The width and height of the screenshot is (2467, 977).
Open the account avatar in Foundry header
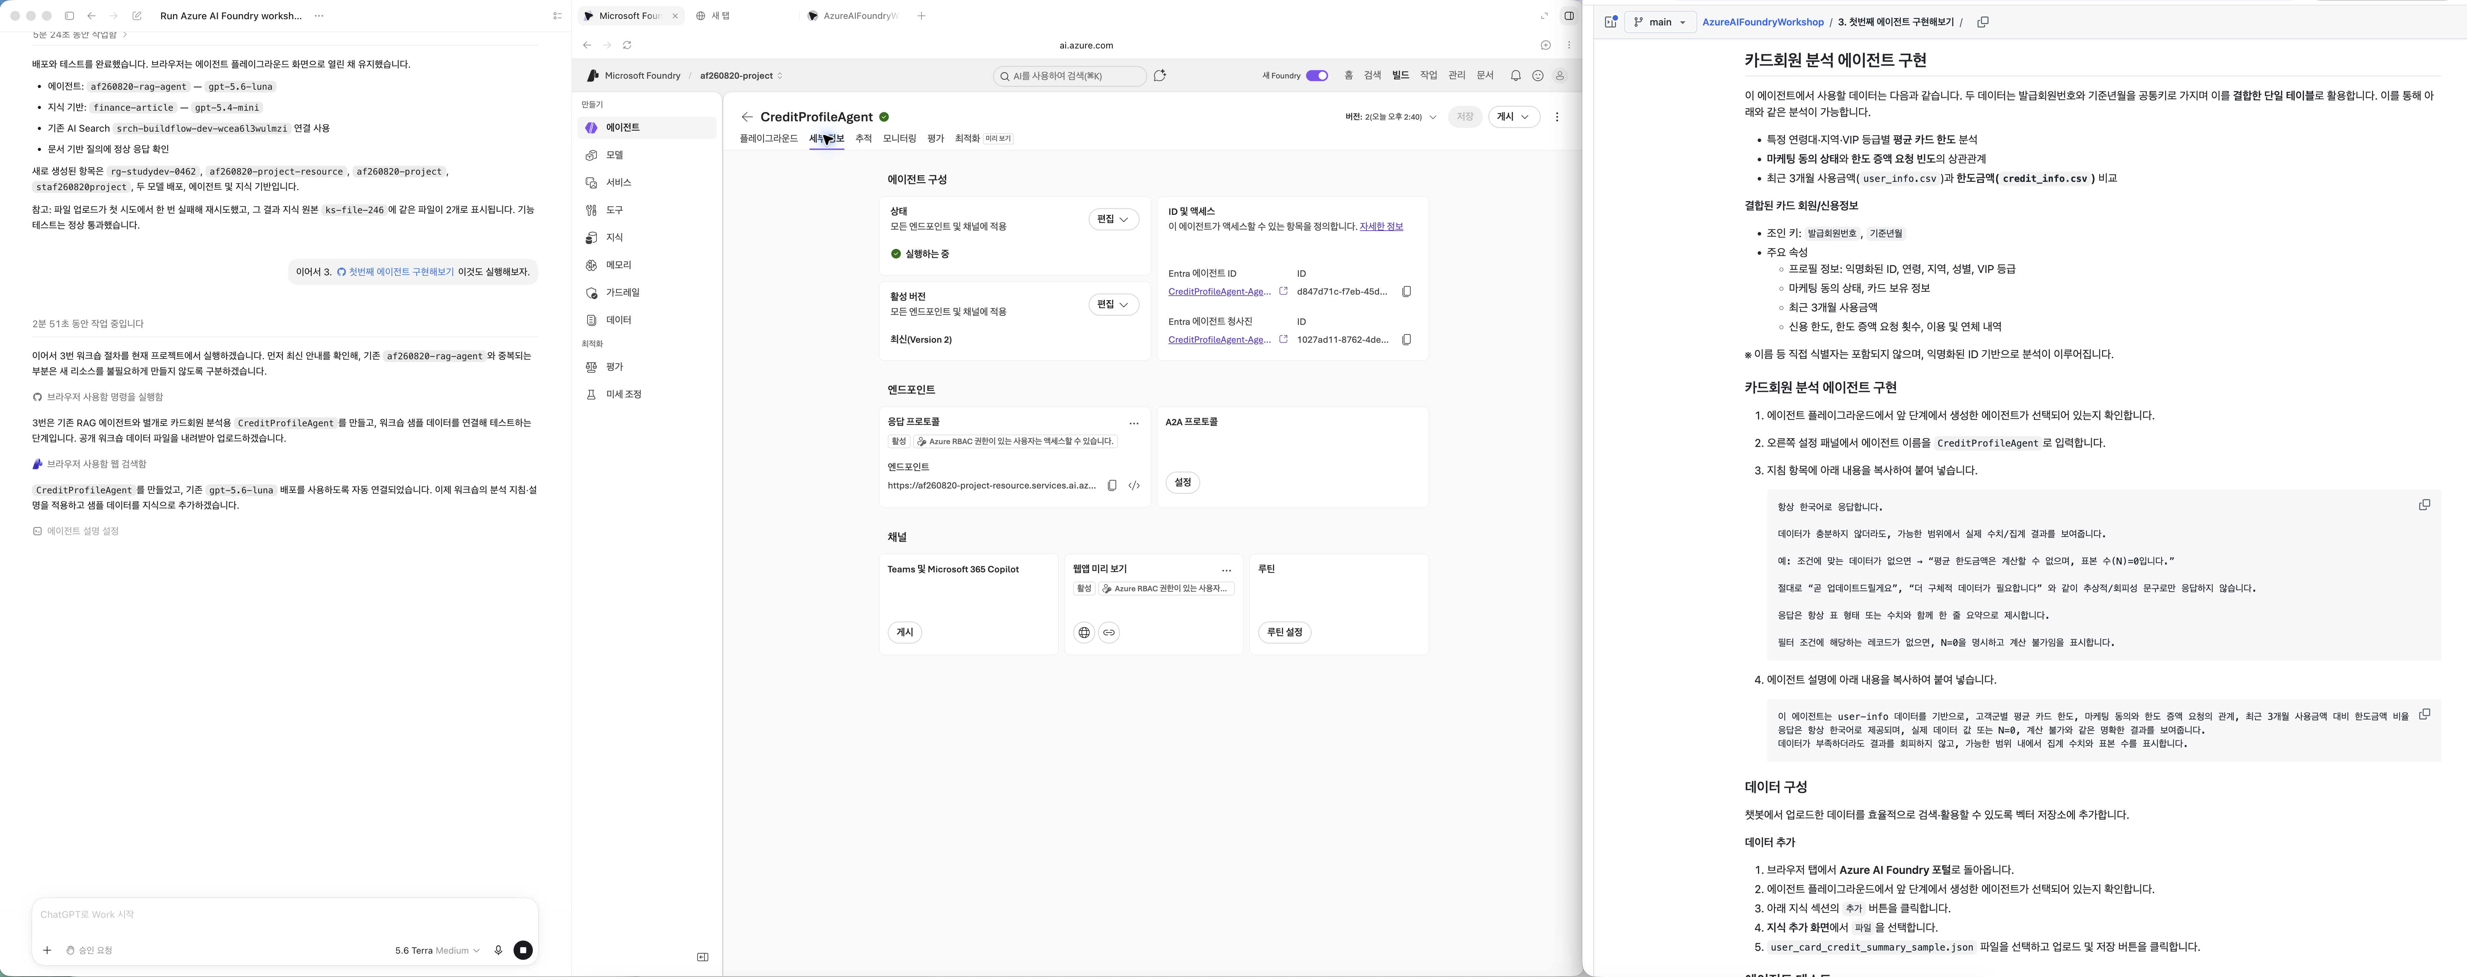click(x=1559, y=76)
